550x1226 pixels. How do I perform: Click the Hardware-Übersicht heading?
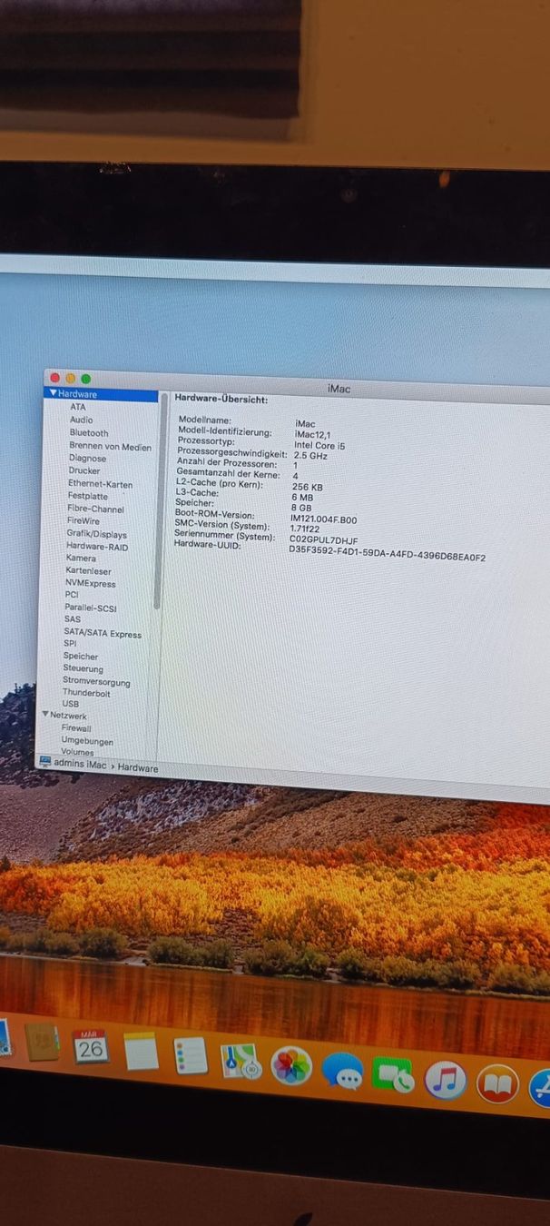coord(221,399)
